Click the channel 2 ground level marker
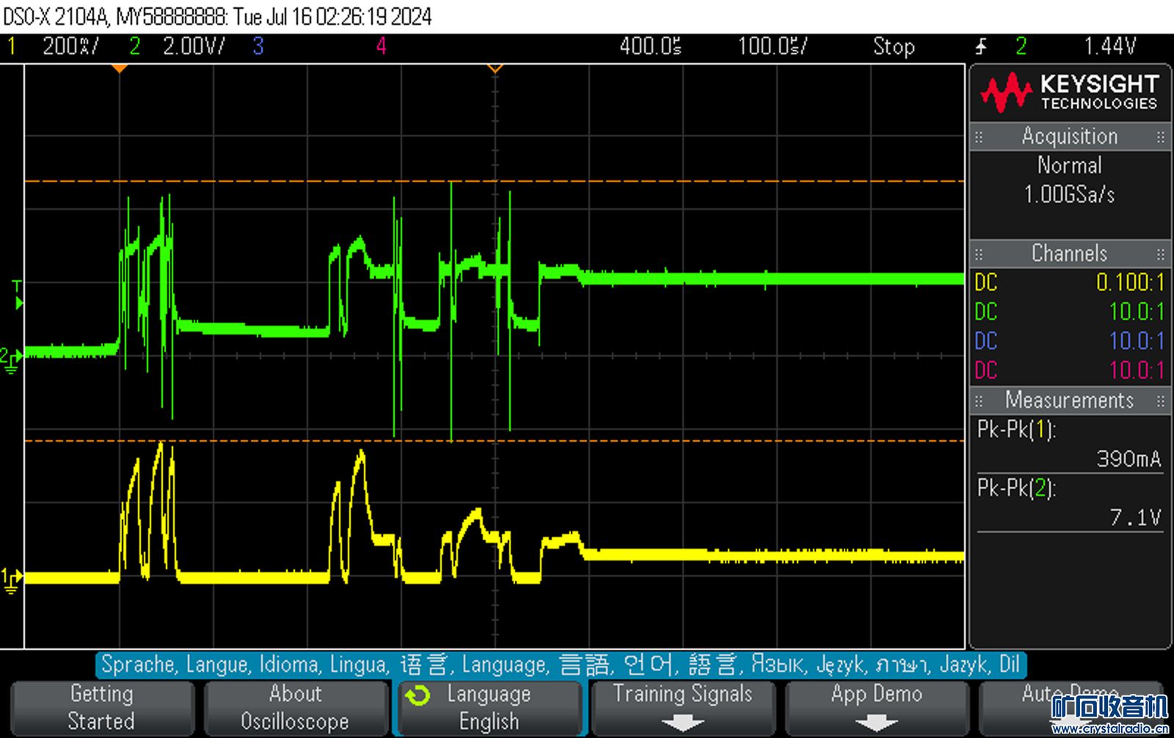Image resolution: width=1174 pixels, height=738 pixels. point(11,359)
